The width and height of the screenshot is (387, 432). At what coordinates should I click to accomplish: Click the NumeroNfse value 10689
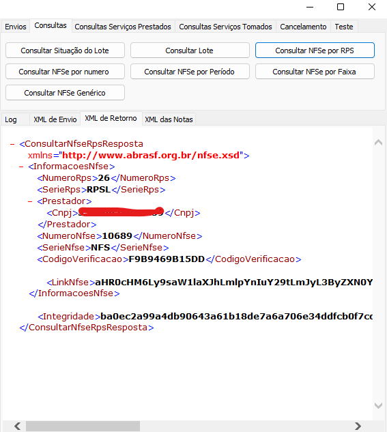pyautogui.click(x=117, y=236)
